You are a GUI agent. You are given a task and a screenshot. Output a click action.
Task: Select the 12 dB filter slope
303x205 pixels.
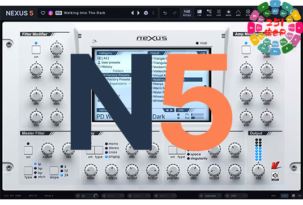64,171
